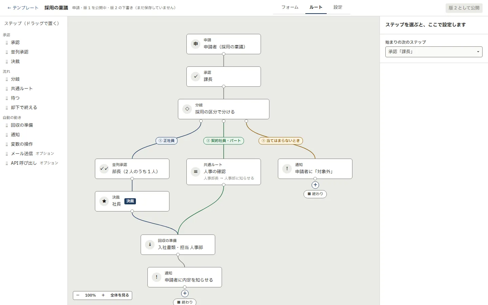Go back to テンプレート list
This screenshot has width=488, height=305.
(x=23, y=8)
